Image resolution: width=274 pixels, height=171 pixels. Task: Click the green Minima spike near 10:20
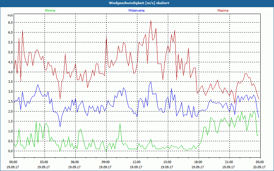coord(120,123)
